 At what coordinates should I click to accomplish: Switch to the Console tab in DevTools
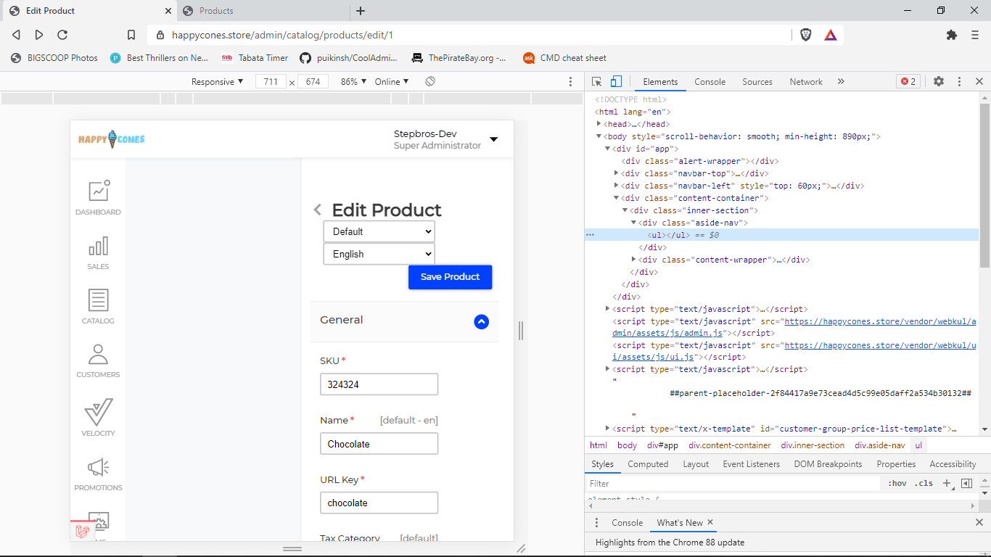[710, 82]
